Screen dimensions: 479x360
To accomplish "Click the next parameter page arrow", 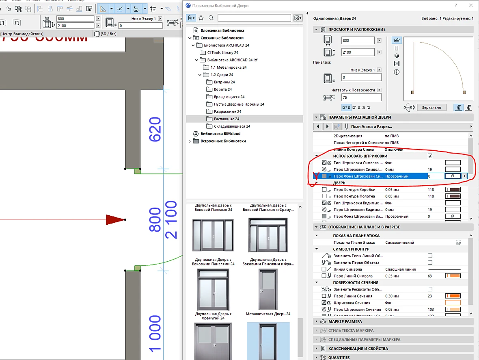I will tap(327, 126).
